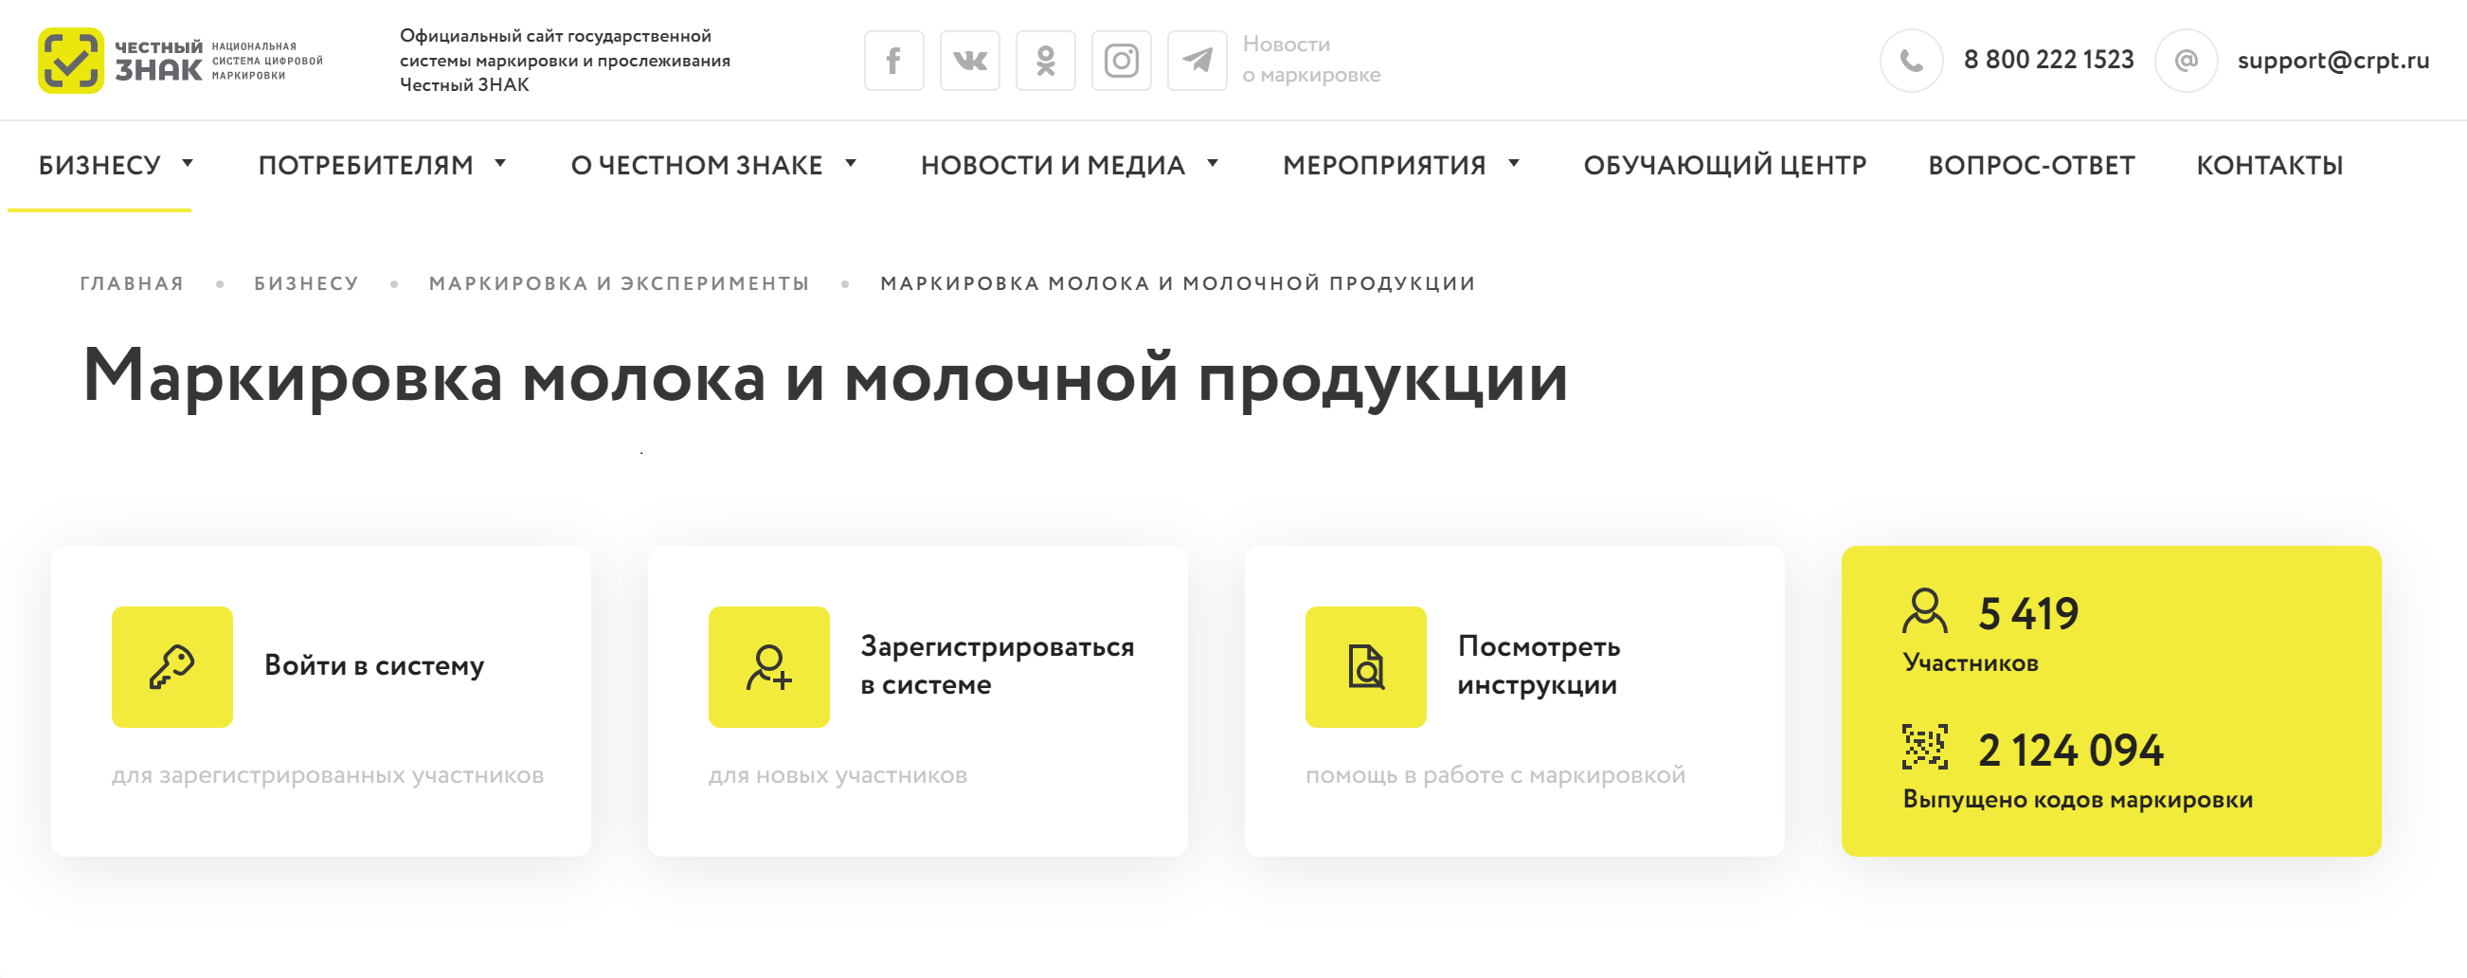Click the last breadcrumb МАРКИРОВКА МОЛОКА И МОЛОЧНОЙ ПРОДУКЦИИ
Viewport: 2467px width, 978px height.
point(1178,283)
